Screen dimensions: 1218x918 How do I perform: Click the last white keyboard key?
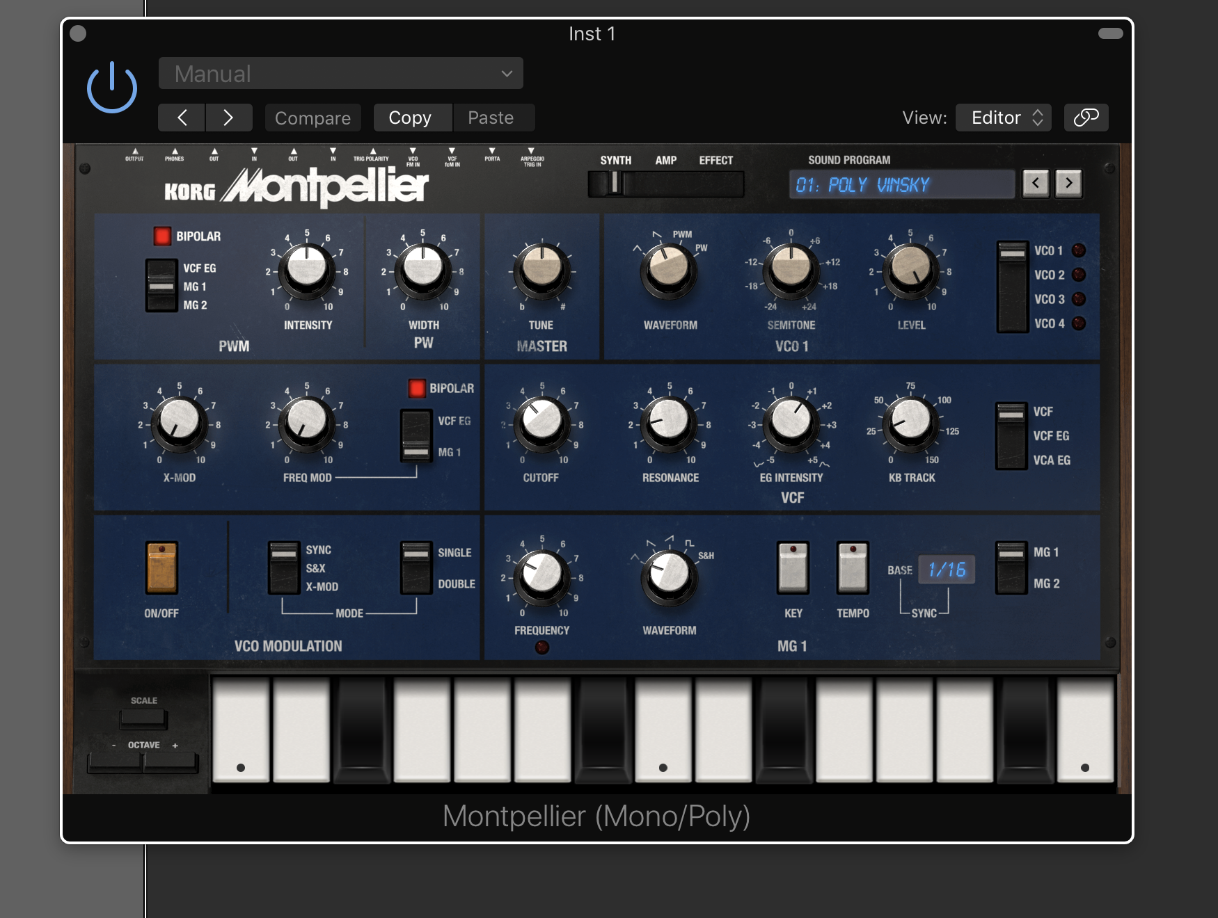pos(1085,730)
